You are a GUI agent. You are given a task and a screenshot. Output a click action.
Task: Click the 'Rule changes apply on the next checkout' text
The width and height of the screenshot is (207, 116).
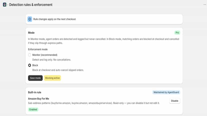point(55,19)
